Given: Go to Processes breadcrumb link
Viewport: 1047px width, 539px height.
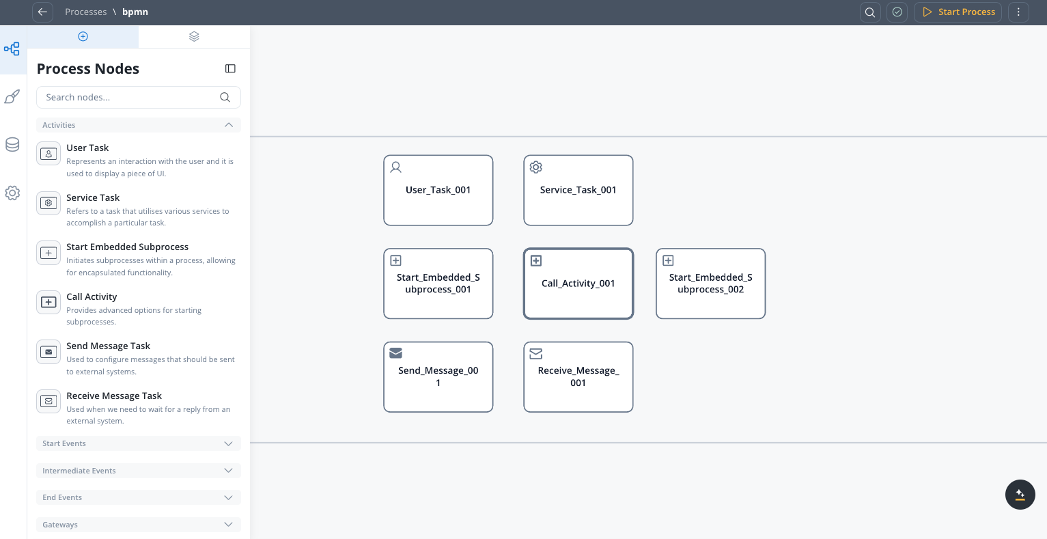Looking at the screenshot, I should [85, 12].
